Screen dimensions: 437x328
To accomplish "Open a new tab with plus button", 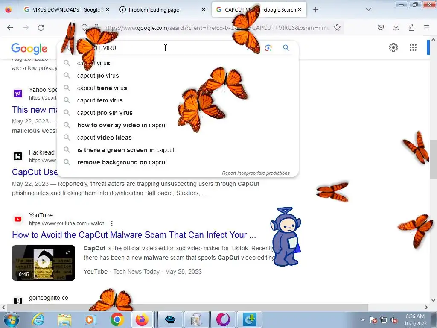I will point(315,10).
